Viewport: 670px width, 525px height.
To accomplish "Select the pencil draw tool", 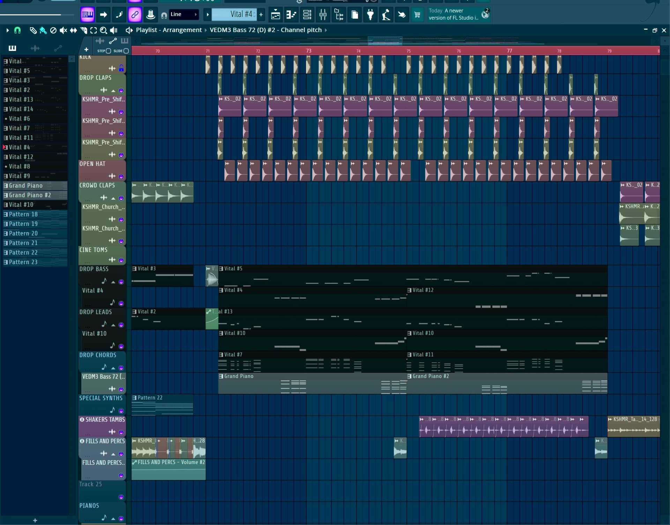I will (x=33, y=30).
